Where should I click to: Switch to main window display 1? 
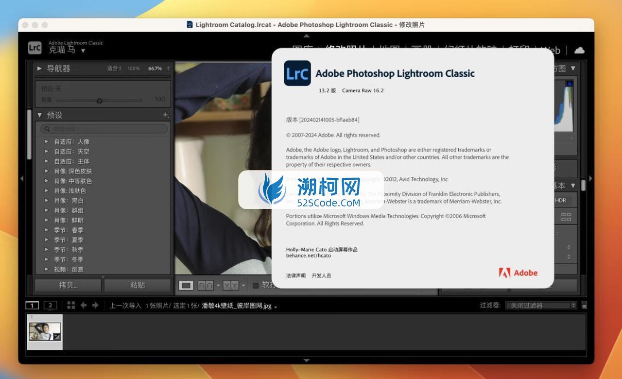click(x=32, y=305)
